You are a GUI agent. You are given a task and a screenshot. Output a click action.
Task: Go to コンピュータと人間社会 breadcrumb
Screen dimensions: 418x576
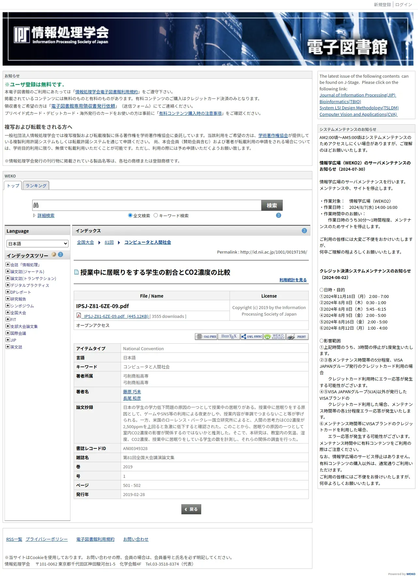(x=148, y=242)
